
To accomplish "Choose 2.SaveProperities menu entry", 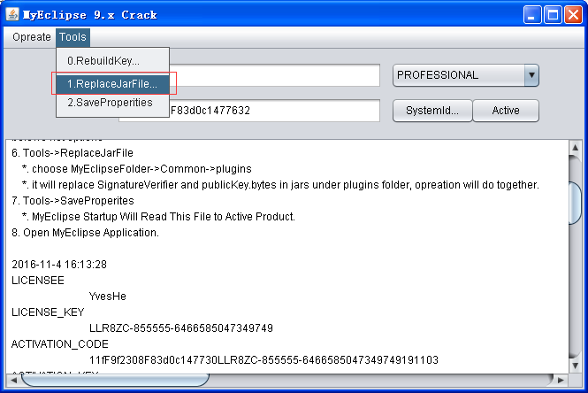I will 112,103.
